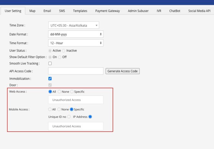Viewport: 214px width, 149px height.
Task: Open the Time Zone dropdown
Action: [74, 25]
